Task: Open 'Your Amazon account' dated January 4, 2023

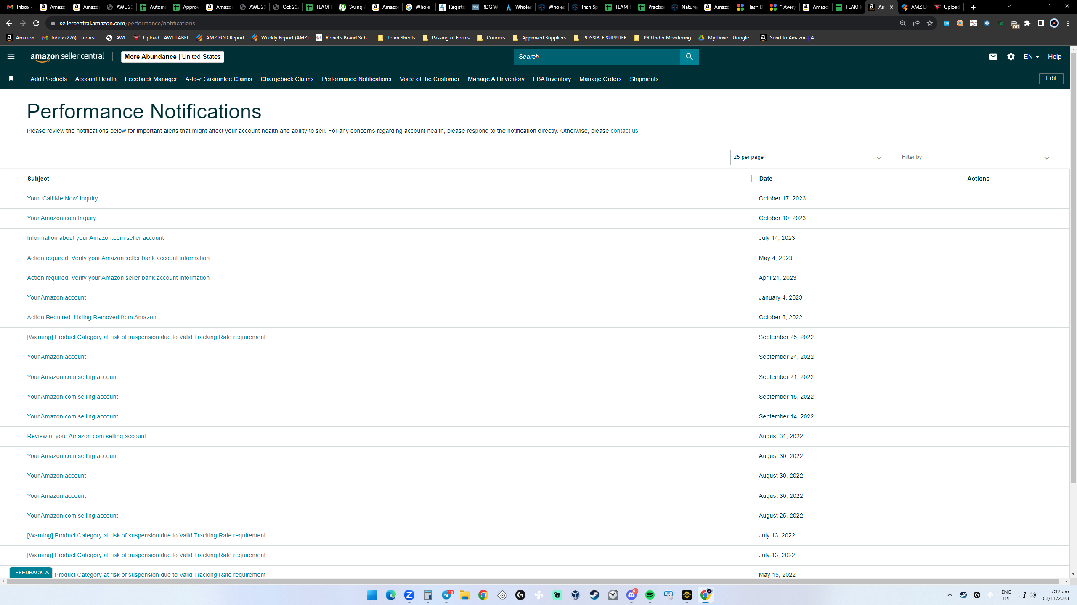Action: click(56, 298)
